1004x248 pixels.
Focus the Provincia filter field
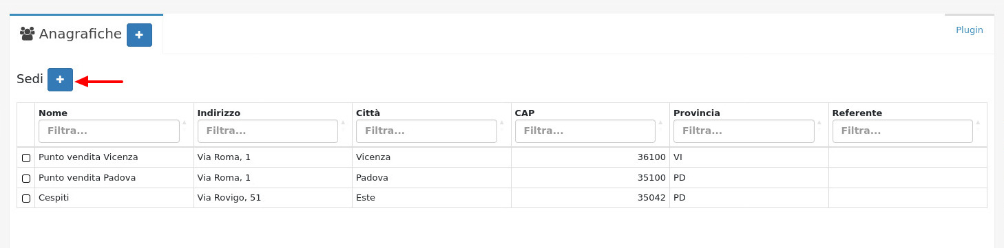click(x=744, y=131)
